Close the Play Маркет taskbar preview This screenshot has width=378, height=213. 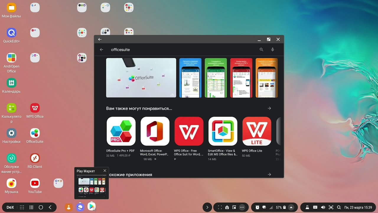click(105, 171)
